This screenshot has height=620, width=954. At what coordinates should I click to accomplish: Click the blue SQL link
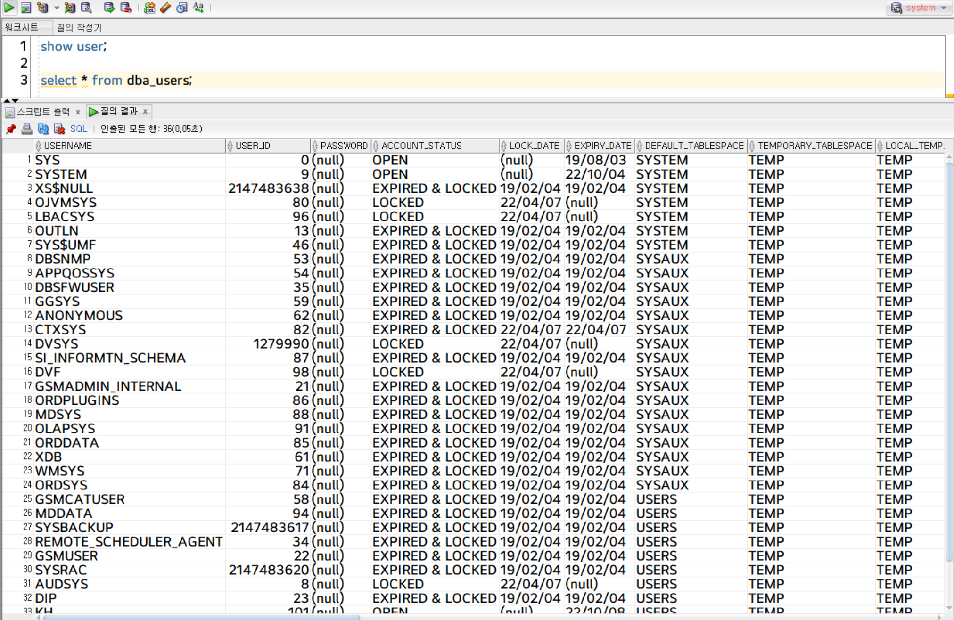78,129
